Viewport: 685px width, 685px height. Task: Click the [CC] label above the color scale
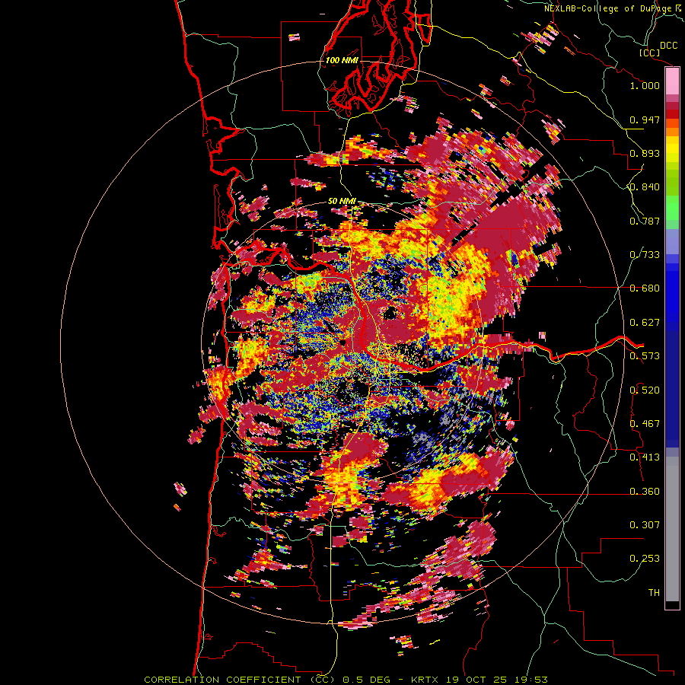click(x=649, y=53)
